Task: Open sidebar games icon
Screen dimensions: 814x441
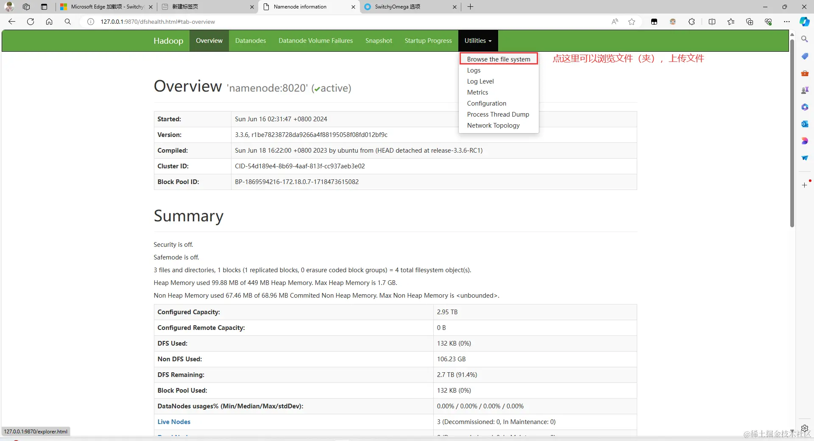Action: coord(805,90)
